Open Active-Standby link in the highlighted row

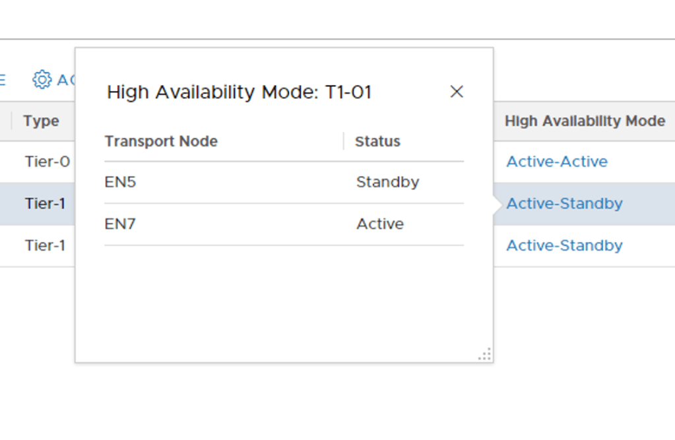click(x=564, y=203)
